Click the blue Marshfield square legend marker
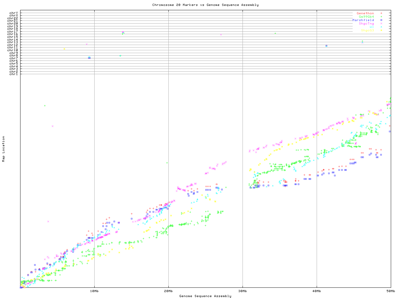 point(381,20)
